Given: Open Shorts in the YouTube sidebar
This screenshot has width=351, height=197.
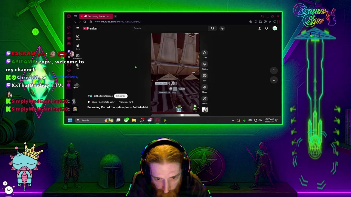Looking at the screenshot, I should [78, 47].
